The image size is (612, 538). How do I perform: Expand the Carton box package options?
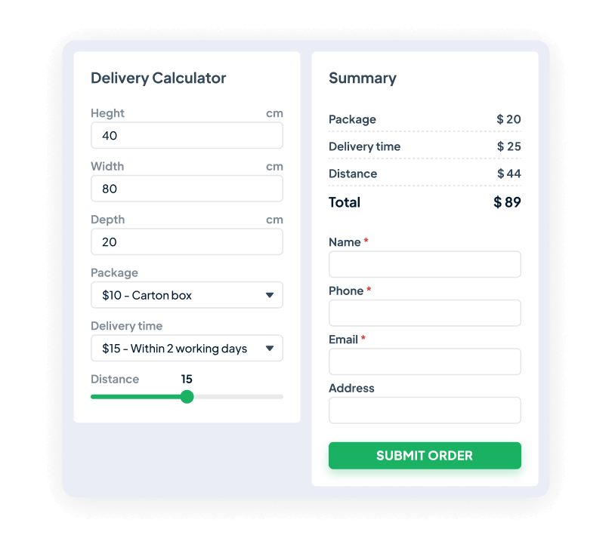click(x=187, y=295)
